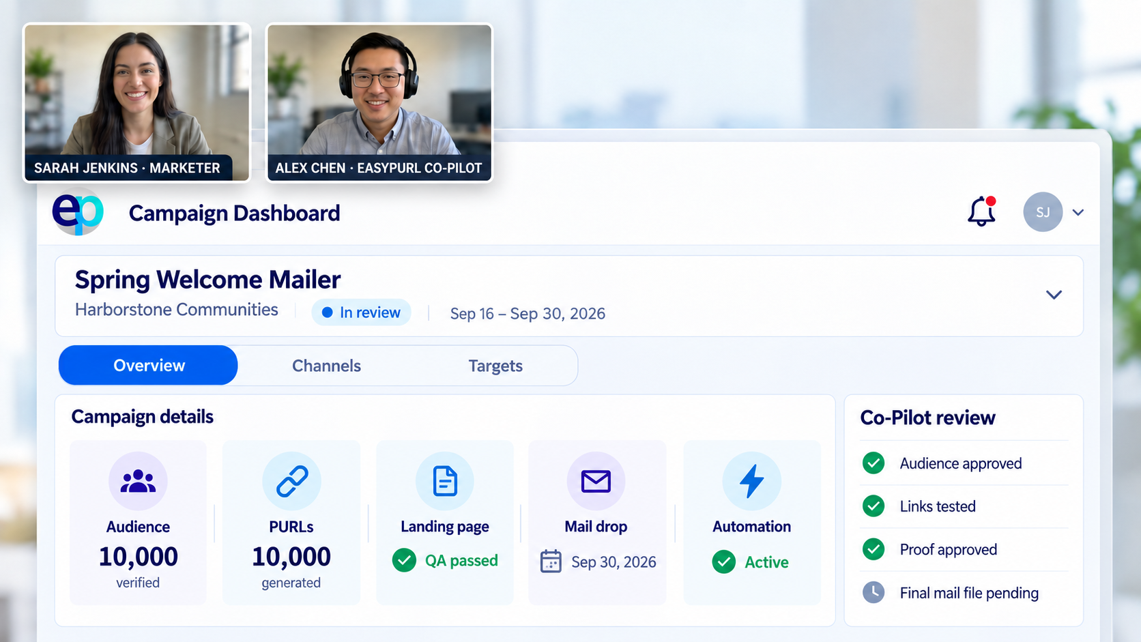
Task: Click the 'Sep 16 – Sep 30, 2026' date range
Action: (x=528, y=314)
